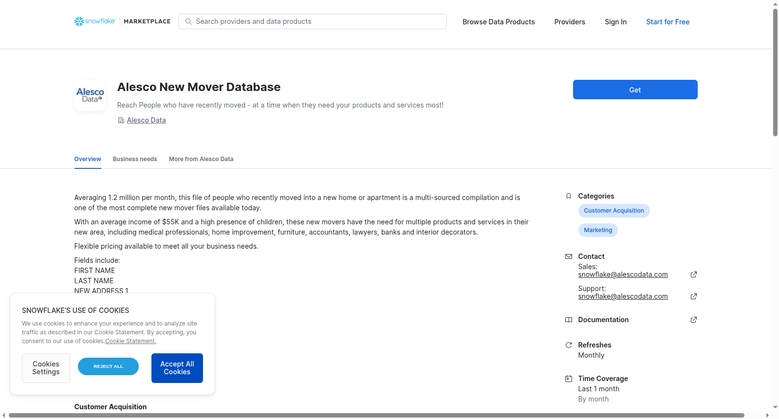Viewport: 779px width, 419px height.
Task: Click the Alesco New Mover Database title
Action: (199, 87)
